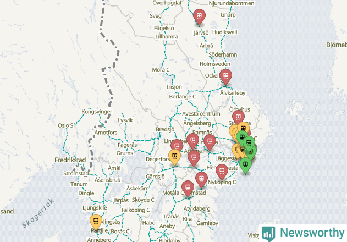The height and width of the screenshot is (242, 347).
Task: Click the Borlänge C station label
Action: [x=183, y=97]
